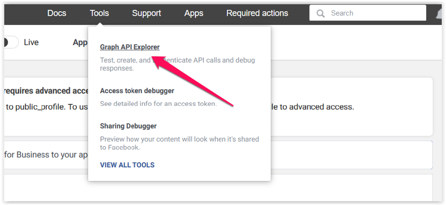
Task: Click the 'Test, create, and authenticate API calls' description
Action: pyautogui.click(x=177, y=64)
